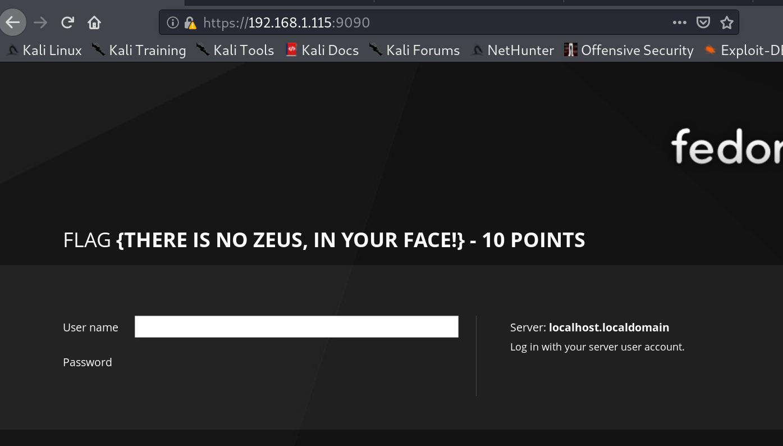Open the NetHunter bookmark

click(x=513, y=51)
